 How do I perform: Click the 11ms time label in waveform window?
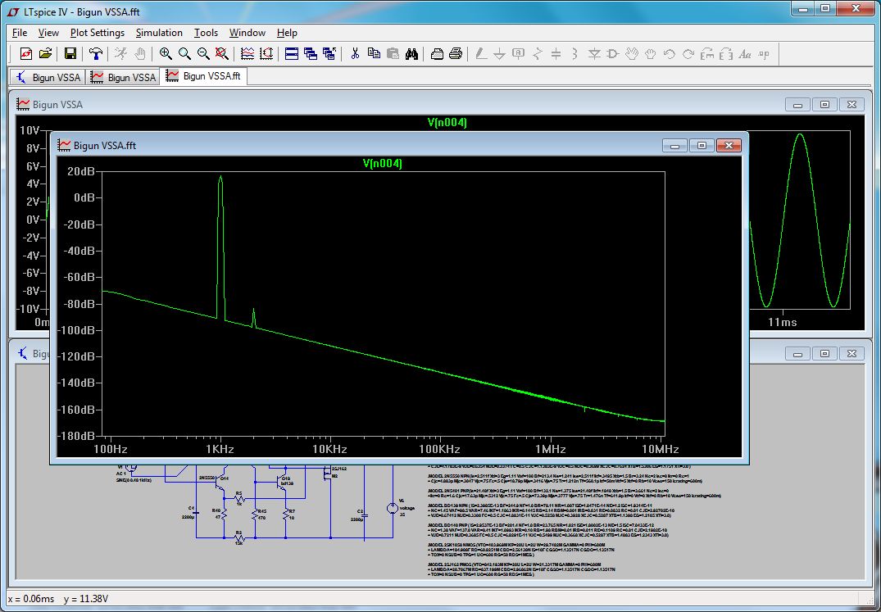tap(782, 322)
